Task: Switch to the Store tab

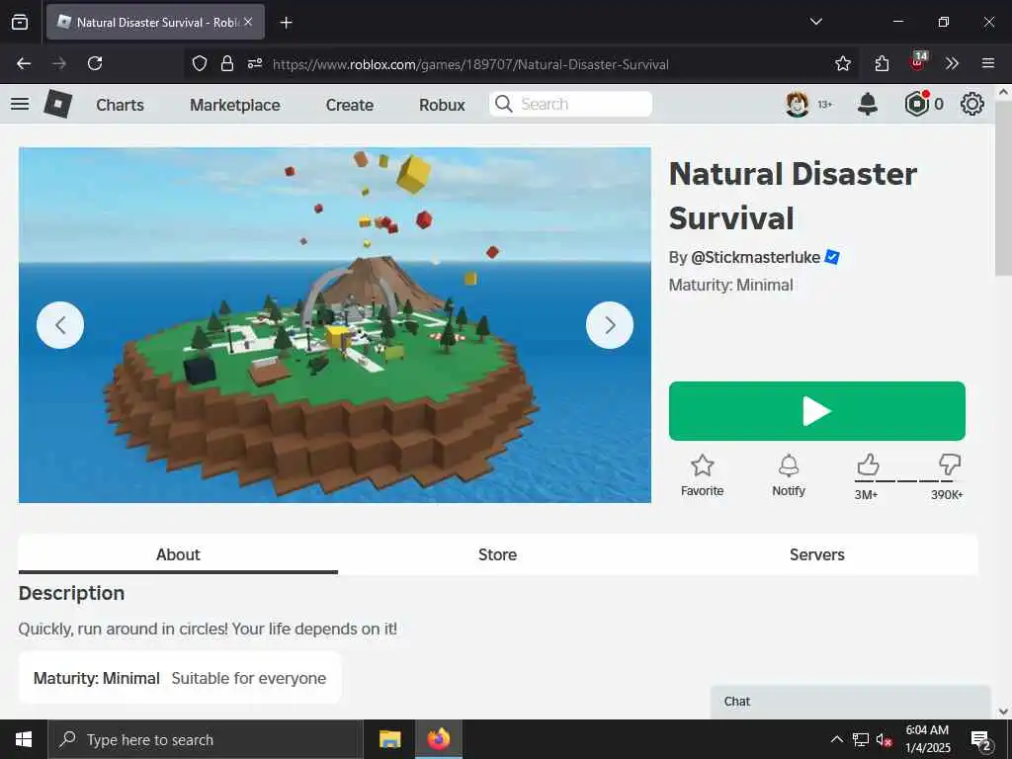Action: tap(498, 554)
